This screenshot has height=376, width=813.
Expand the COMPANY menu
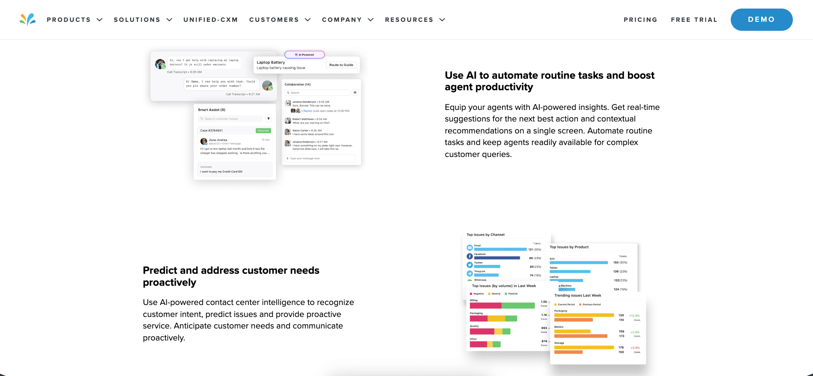(x=348, y=20)
